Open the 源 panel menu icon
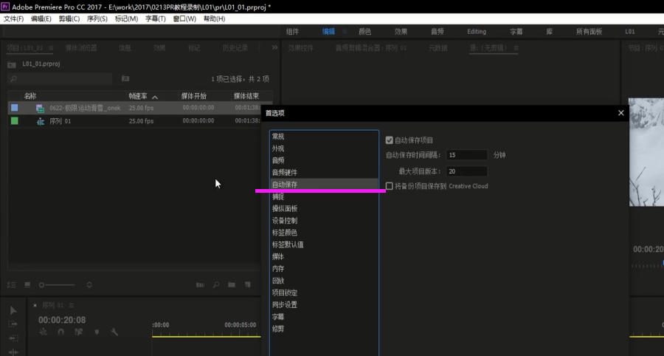 pyautogui.click(x=516, y=48)
